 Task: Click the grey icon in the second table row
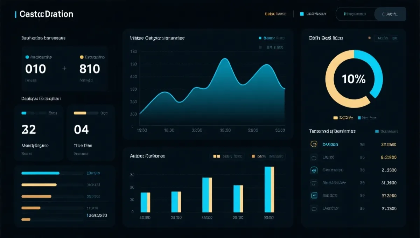(314, 157)
